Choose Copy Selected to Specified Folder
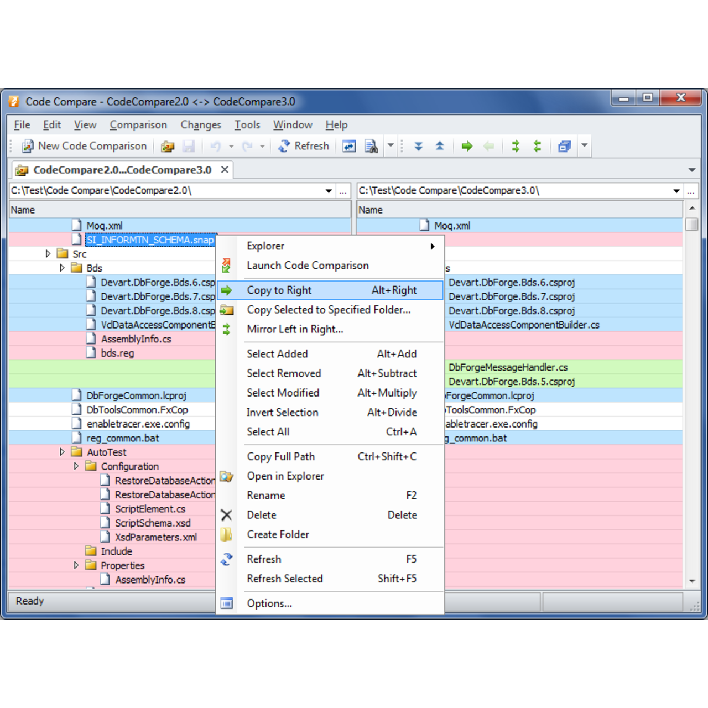Image resolution: width=708 pixels, height=708 pixels. (329, 310)
